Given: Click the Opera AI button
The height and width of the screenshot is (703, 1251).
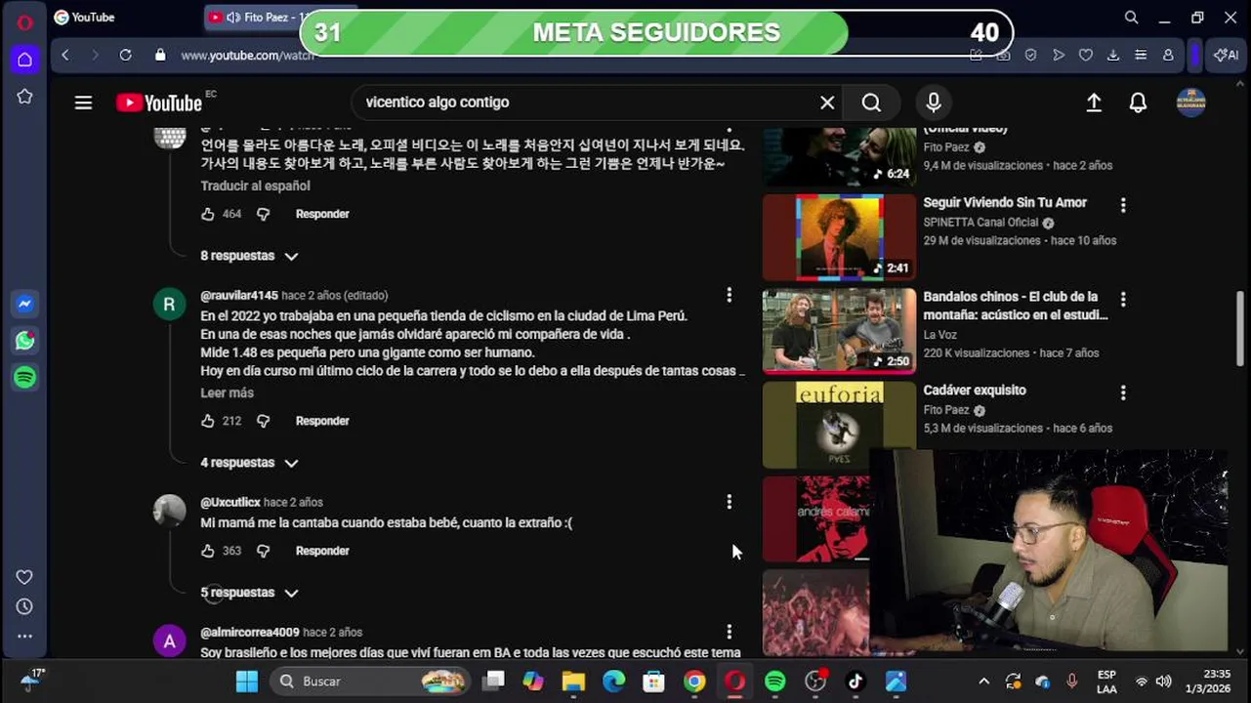Looking at the screenshot, I should [x=1226, y=56].
